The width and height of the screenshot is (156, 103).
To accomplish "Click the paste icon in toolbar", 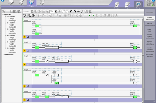I will pos(67,11).
